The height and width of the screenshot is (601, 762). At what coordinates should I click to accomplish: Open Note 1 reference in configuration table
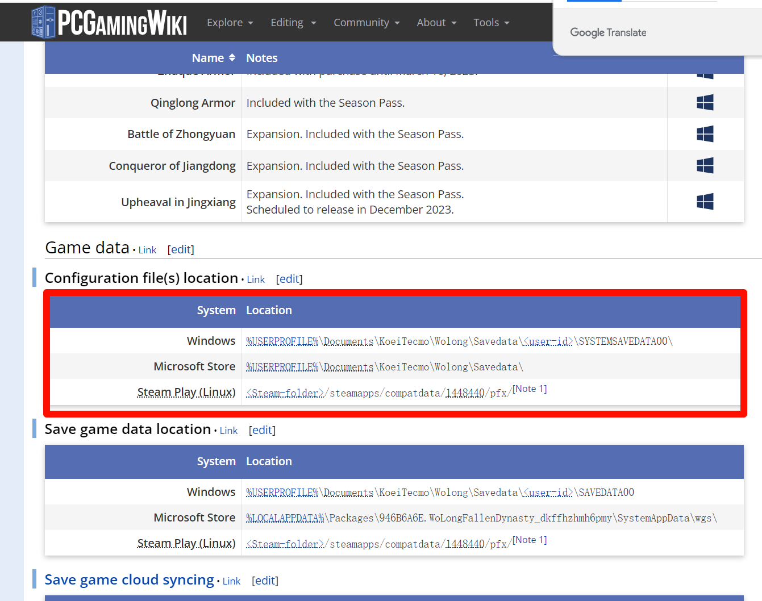(530, 389)
